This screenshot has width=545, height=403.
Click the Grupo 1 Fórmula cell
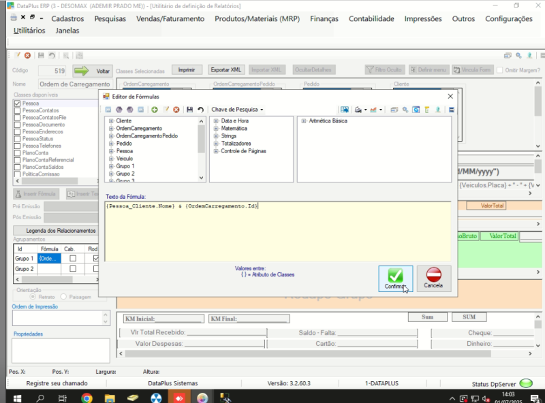click(x=49, y=259)
